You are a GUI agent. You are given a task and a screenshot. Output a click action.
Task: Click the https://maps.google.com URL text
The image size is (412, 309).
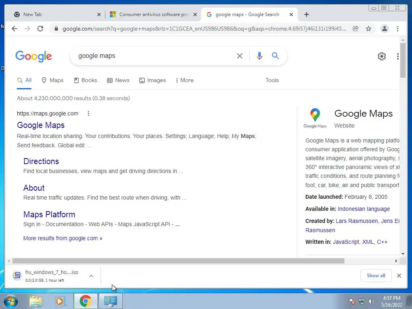point(47,113)
